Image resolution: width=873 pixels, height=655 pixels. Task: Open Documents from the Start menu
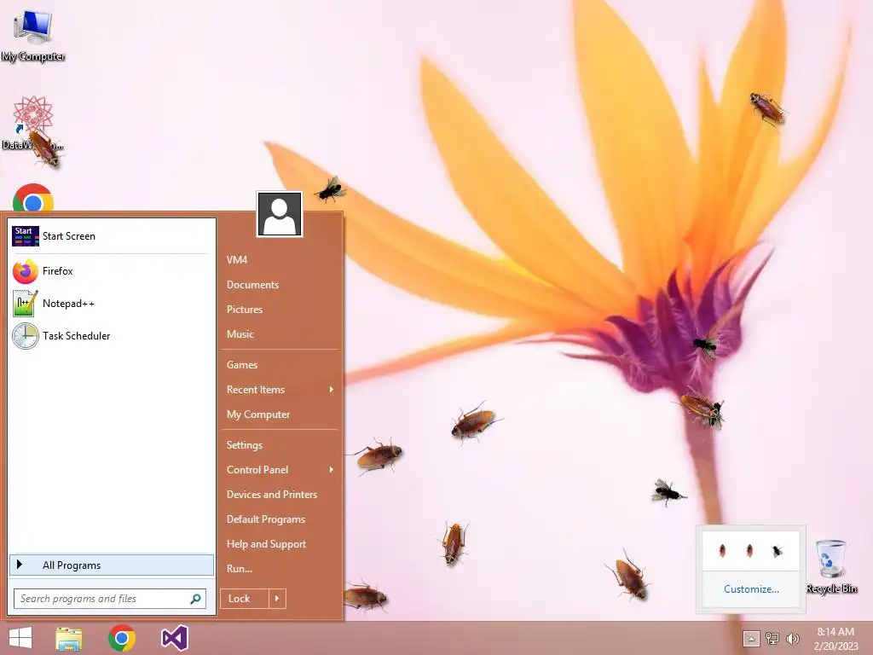252,285
